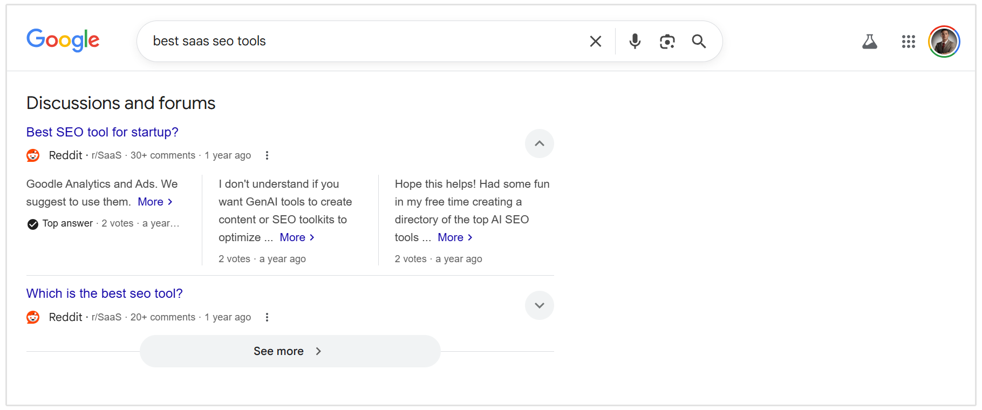Expand the 'Which is the best seo tool?' result
This screenshot has height=410, width=982.
pos(539,305)
